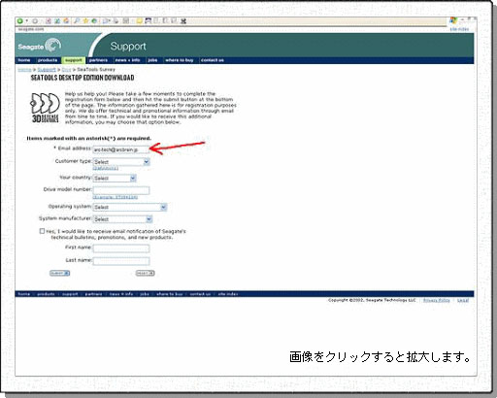
Task: Open the Legal footer link
Action: 463,300
